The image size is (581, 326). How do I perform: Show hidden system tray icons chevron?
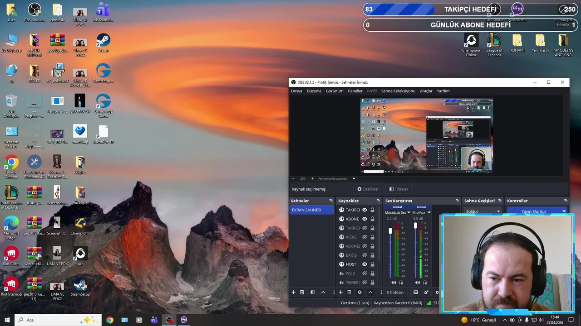point(505,320)
